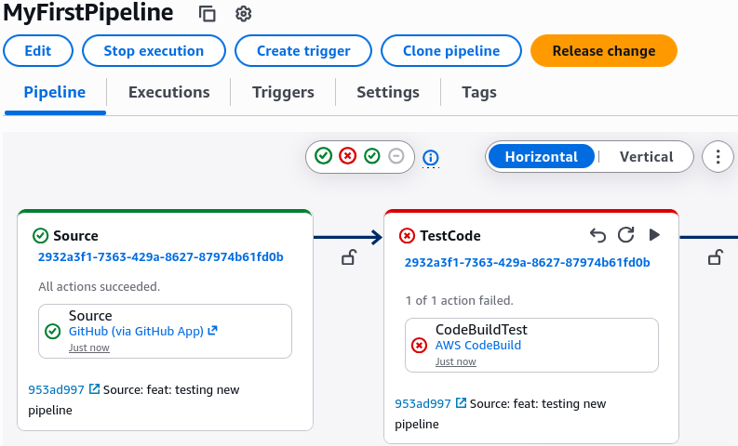Open external commit icon in Source stage
Viewport: 738px width, 446px height.
click(x=94, y=389)
